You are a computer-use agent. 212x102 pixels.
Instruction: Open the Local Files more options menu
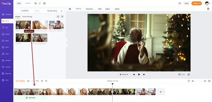[x=37, y=11]
